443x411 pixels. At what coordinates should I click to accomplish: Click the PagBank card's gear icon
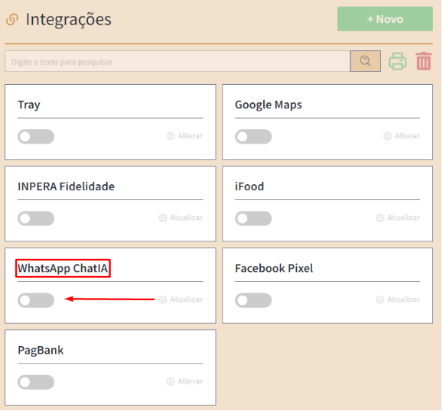click(171, 382)
